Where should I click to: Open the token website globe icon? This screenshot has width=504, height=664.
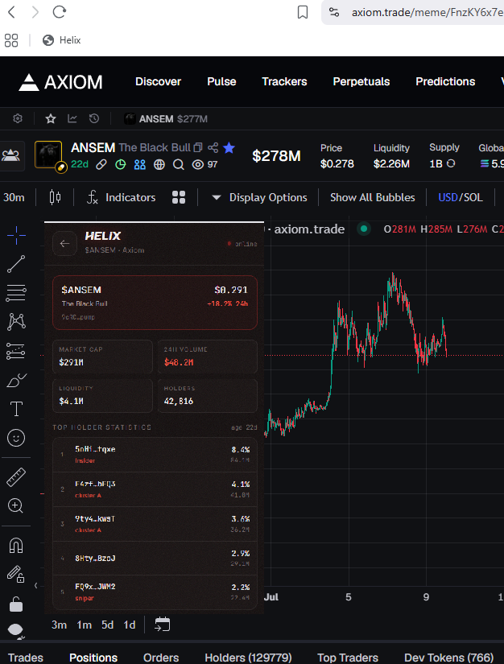(x=159, y=164)
